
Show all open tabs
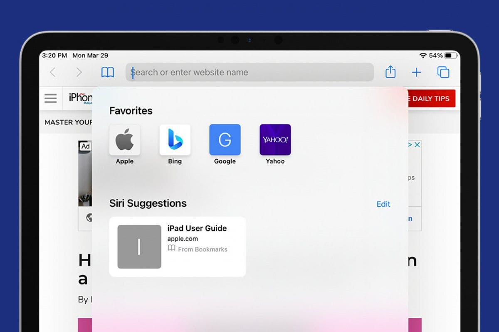(443, 72)
